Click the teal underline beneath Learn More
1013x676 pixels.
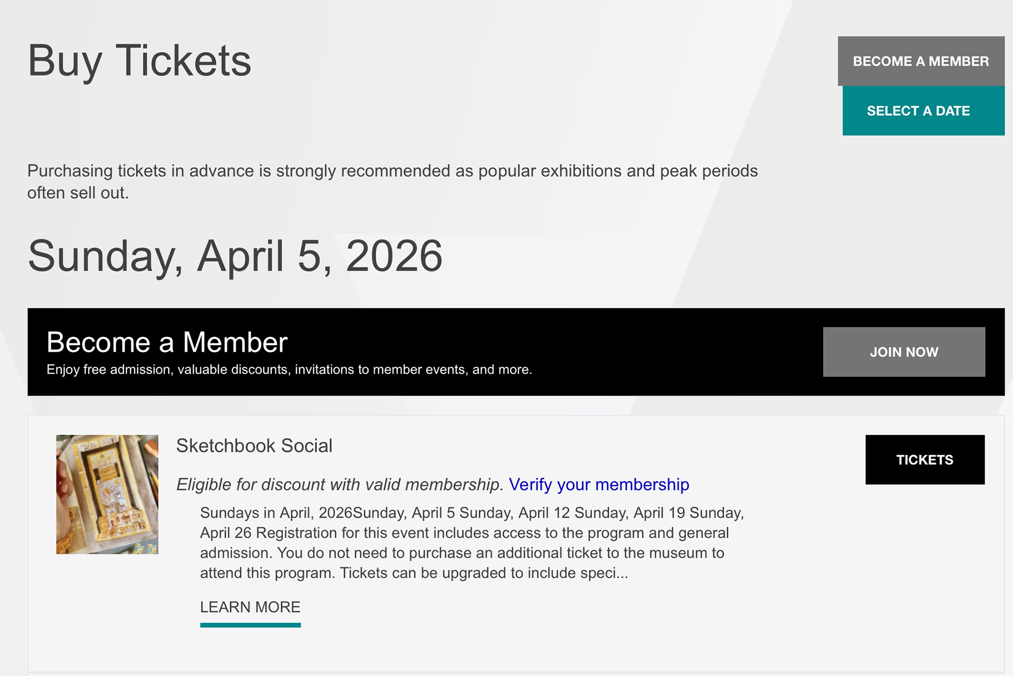pyautogui.click(x=250, y=625)
